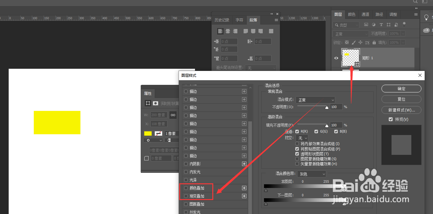Open the Creative Cloud Libraries icon
This screenshot has height=214, width=433.
[x=426, y=30]
